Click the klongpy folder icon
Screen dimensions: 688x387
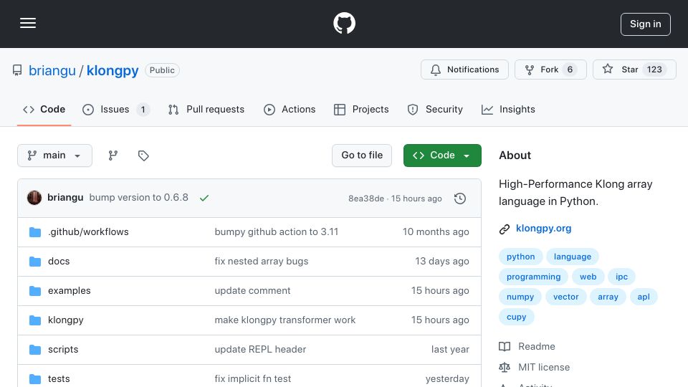click(35, 320)
